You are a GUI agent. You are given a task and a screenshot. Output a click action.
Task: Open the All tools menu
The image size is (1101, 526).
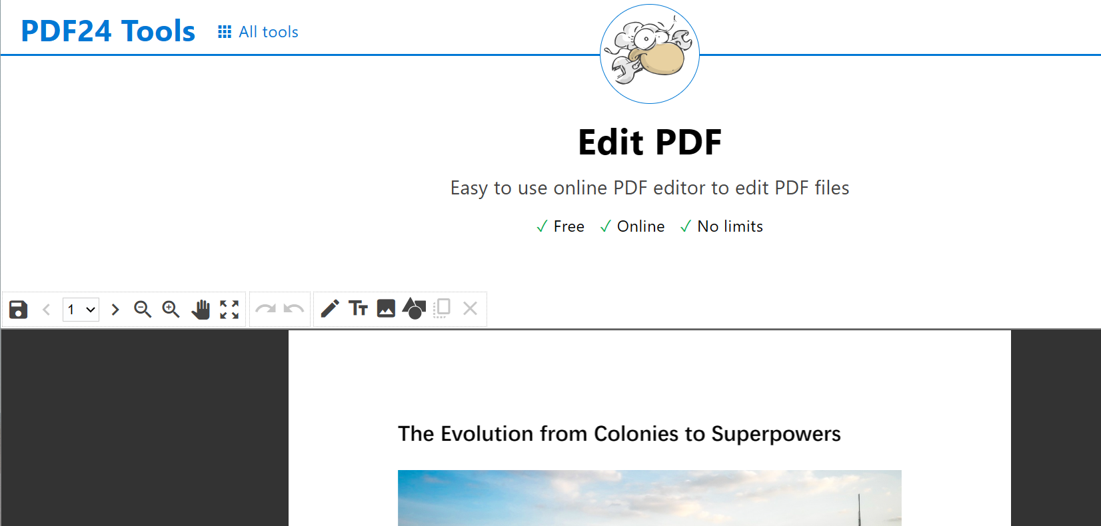coord(258,32)
